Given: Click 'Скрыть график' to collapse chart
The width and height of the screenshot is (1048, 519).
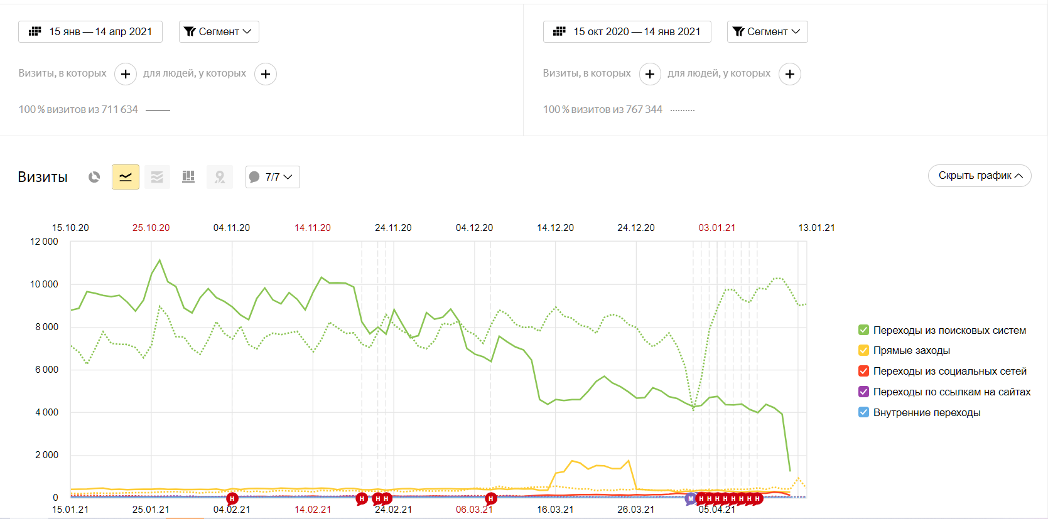Looking at the screenshot, I should (x=979, y=176).
